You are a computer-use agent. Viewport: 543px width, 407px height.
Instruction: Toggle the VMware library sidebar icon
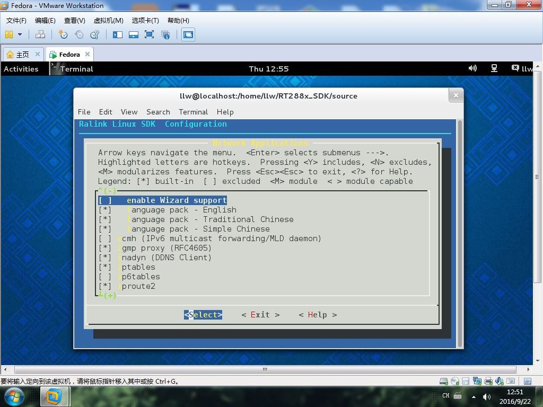[118, 34]
